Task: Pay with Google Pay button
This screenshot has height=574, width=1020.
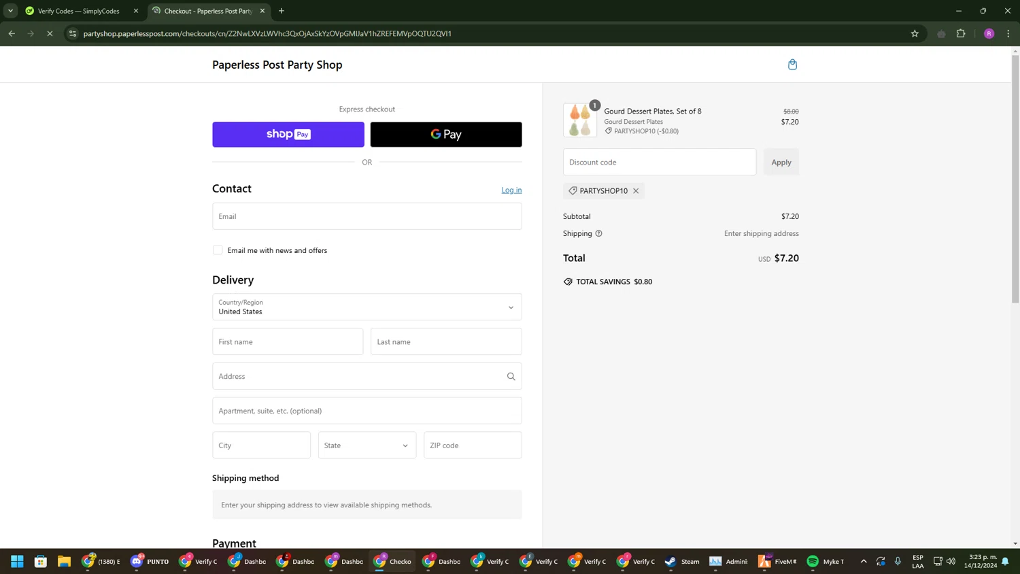Action: point(446,135)
